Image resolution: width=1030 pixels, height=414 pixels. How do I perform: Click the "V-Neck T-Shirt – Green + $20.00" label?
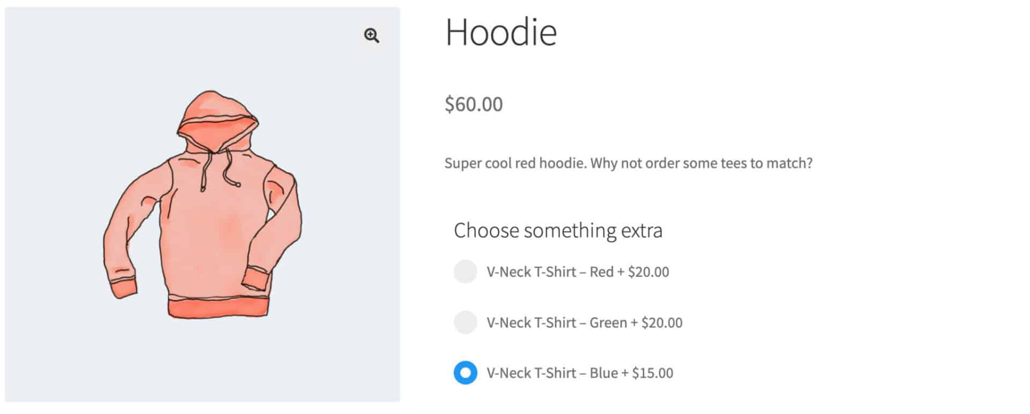585,323
